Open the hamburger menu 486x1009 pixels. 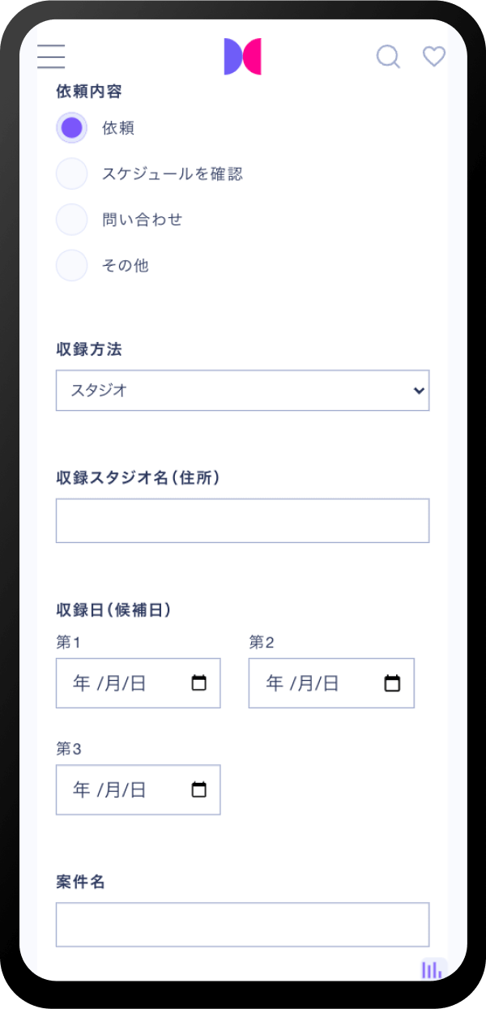pos(51,56)
